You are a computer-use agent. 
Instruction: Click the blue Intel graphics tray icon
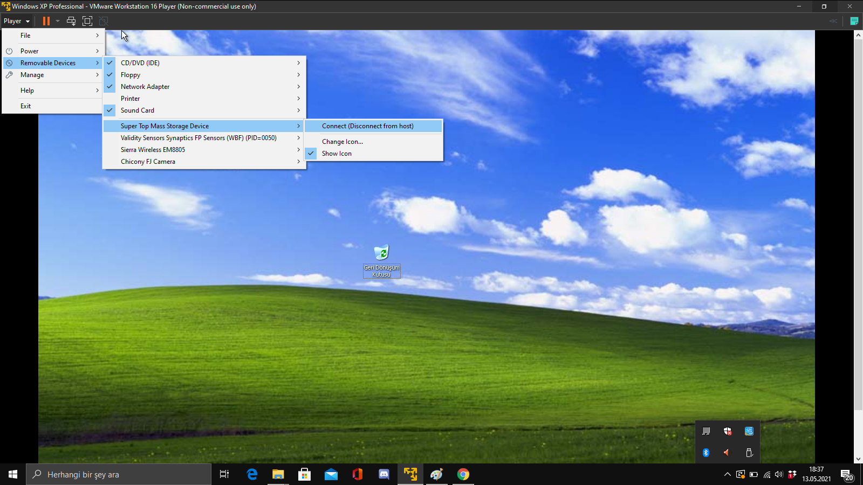(x=749, y=431)
